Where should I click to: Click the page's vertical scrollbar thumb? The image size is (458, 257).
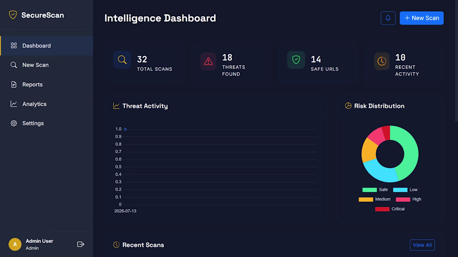(x=456, y=61)
